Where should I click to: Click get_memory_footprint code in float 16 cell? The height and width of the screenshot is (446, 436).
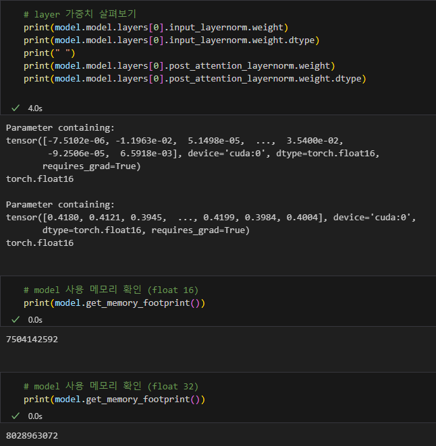(114, 303)
